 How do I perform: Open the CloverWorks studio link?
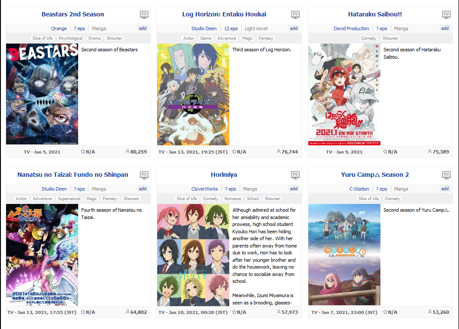204,189
